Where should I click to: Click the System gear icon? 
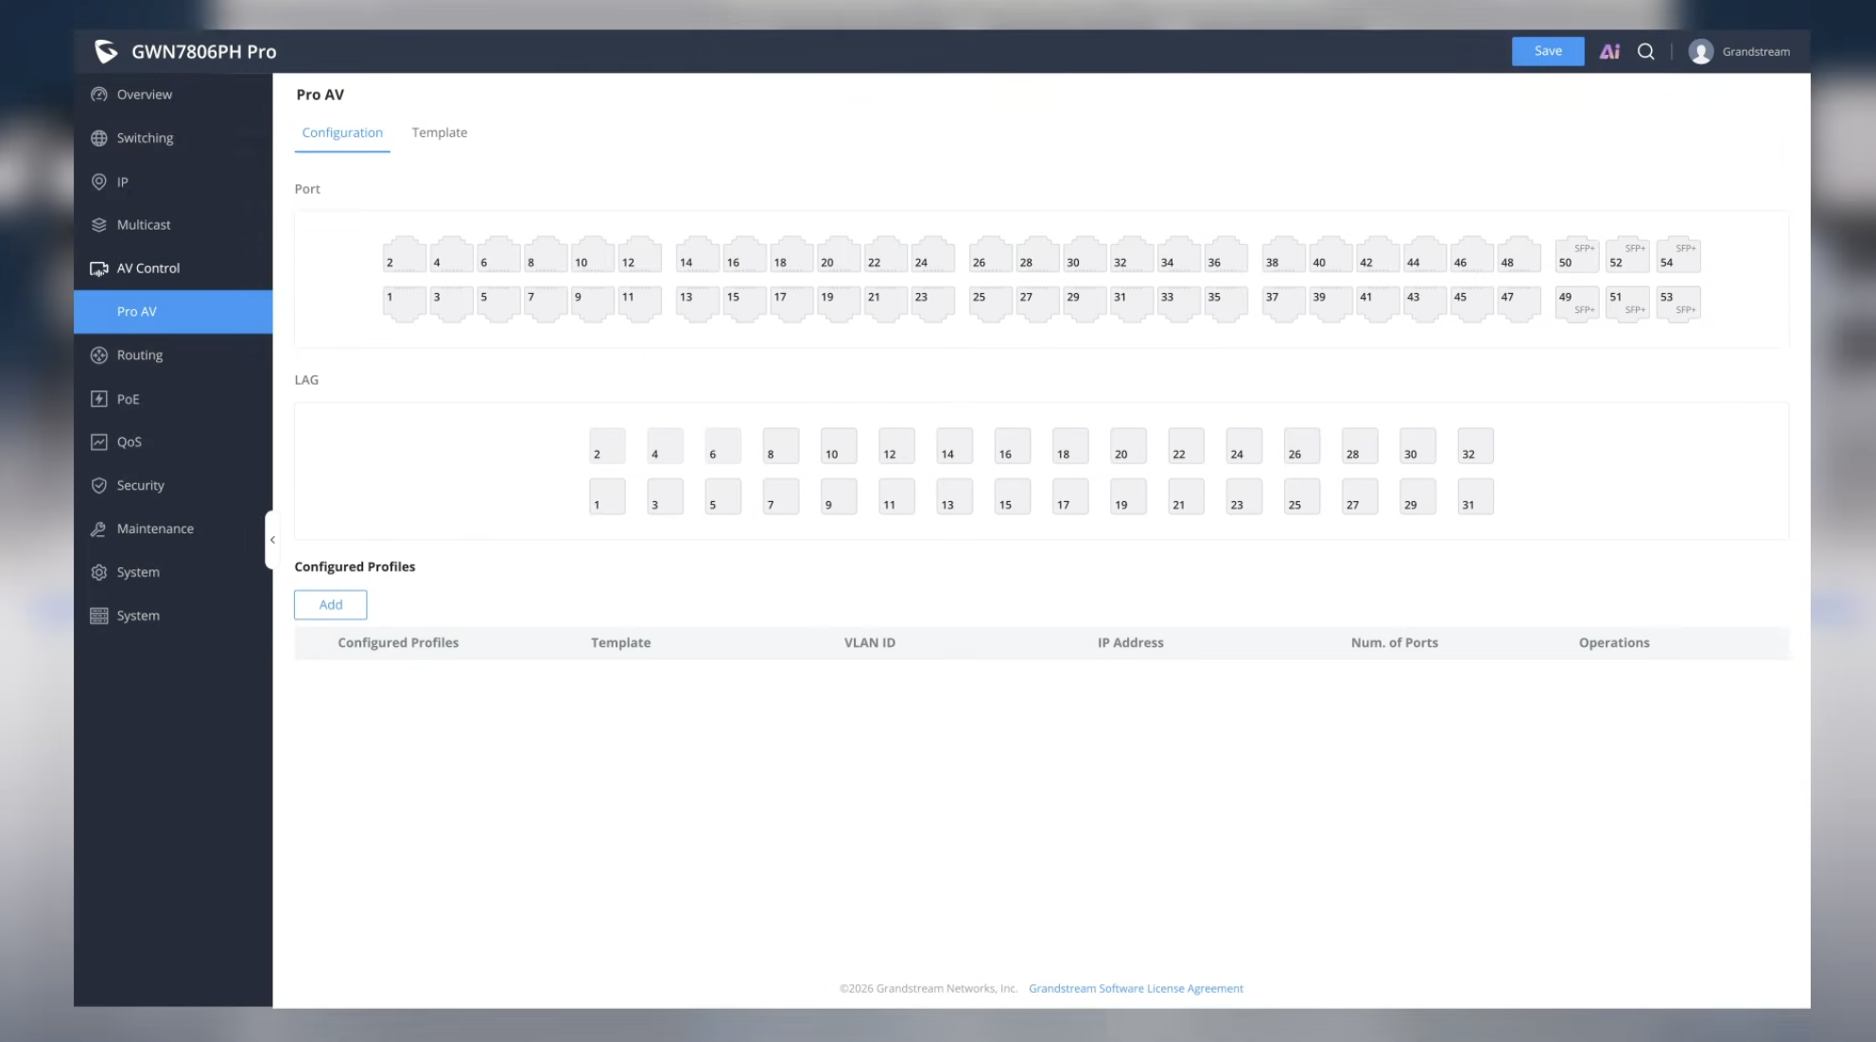pyautogui.click(x=98, y=572)
